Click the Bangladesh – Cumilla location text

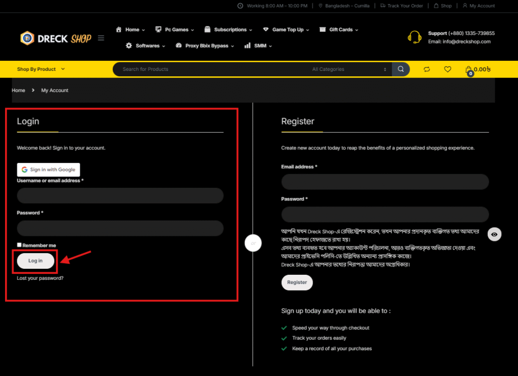click(x=347, y=6)
